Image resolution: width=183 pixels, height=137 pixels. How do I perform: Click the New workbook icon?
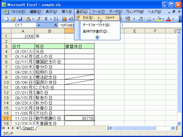tap(7, 19)
